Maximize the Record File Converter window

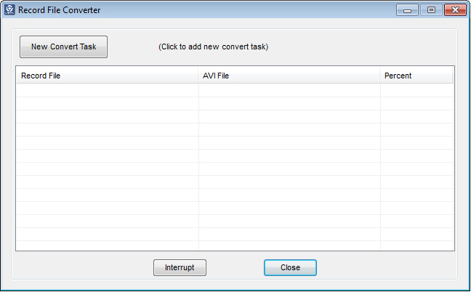(431, 10)
